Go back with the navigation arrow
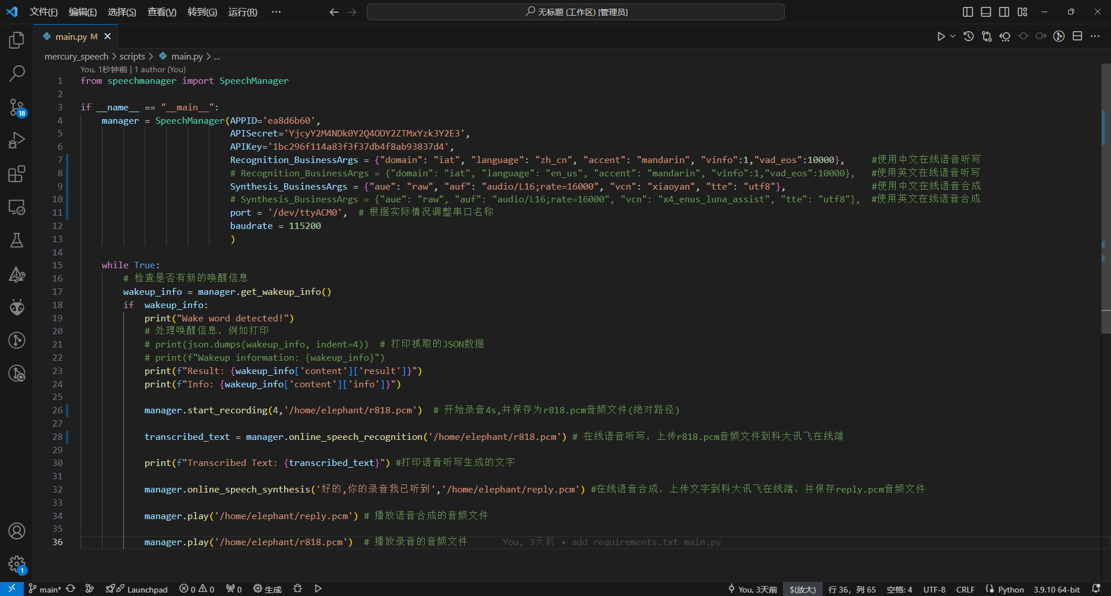 [334, 12]
